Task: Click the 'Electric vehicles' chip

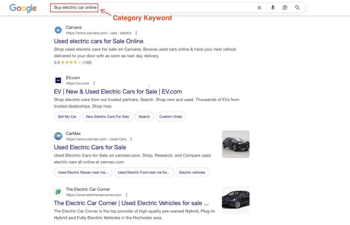Action: pos(192,172)
